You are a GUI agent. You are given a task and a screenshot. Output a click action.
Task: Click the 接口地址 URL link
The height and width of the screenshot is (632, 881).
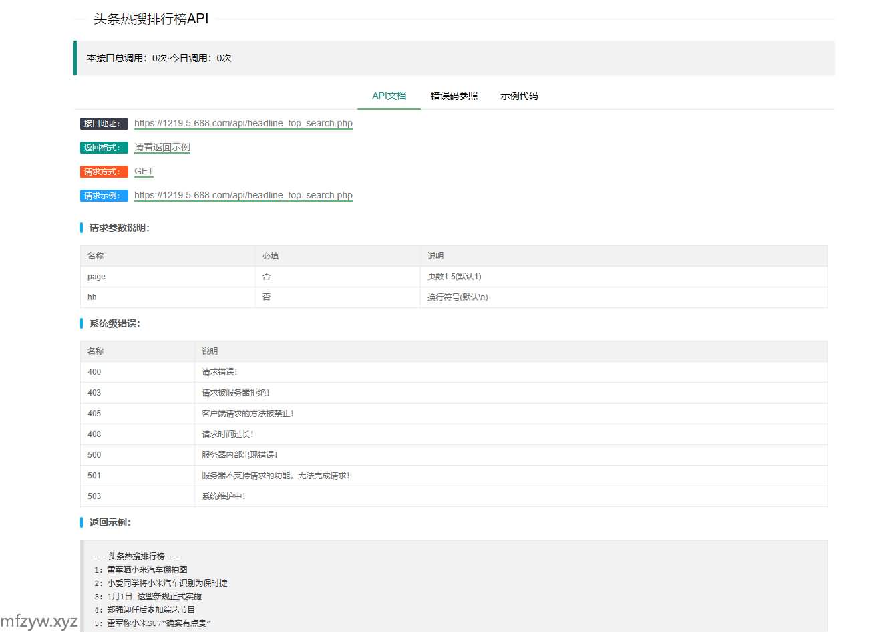[x=243, y=123]
